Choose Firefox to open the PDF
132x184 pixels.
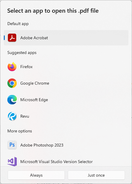[66, 67]
